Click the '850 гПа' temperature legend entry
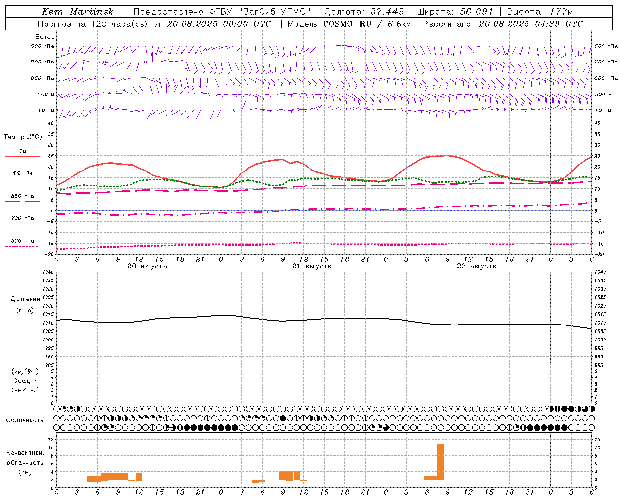 [23, 196]
